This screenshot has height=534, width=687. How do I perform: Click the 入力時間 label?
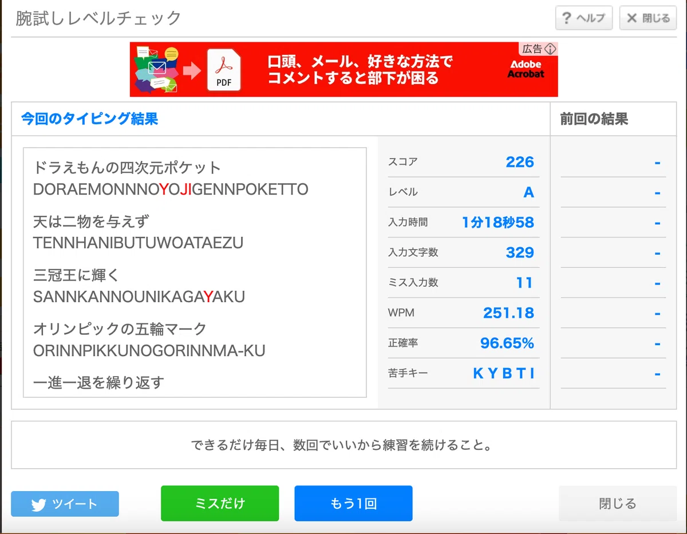[x=408, y=223]
